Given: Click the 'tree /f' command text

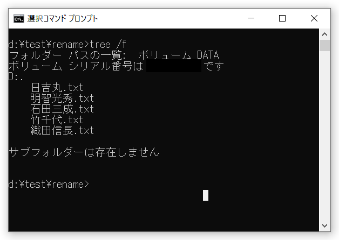Looking at the screenshot, I should 108,45.
